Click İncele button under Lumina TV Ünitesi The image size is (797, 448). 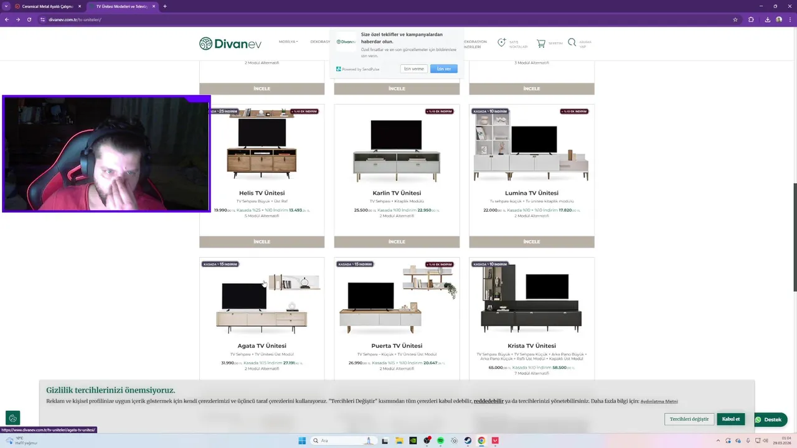(x=532, y=241)
